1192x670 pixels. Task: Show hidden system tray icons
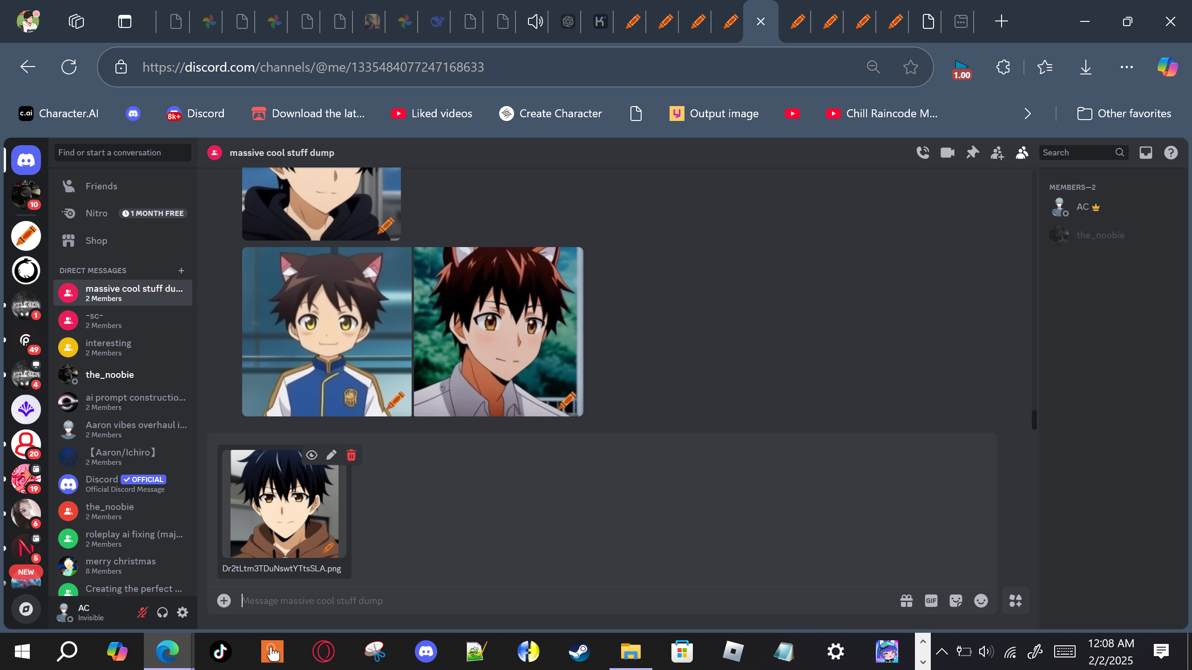coord(941,651)
